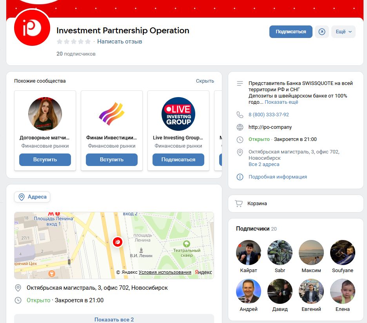The image size is (367, 323).
Task: Open the Ещё dropdown menu
Action: point(343,32)
